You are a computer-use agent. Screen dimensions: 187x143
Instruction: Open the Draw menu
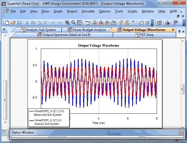click(45, 11)
